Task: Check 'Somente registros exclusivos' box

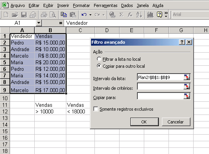Action: (x=96, y=109)
